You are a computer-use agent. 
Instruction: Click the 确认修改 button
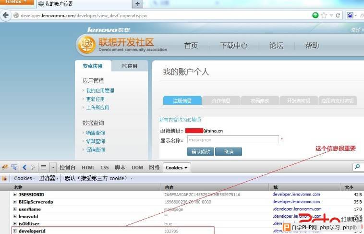click(201, 151)
